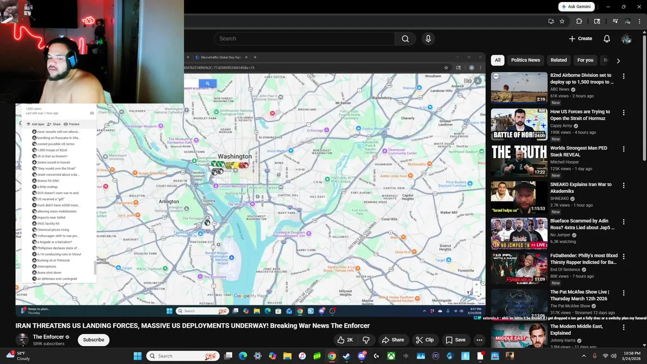Screen dimensions: 647x364
Task: Click the install/cast screen icon in address bar
Action: [551, 21]
